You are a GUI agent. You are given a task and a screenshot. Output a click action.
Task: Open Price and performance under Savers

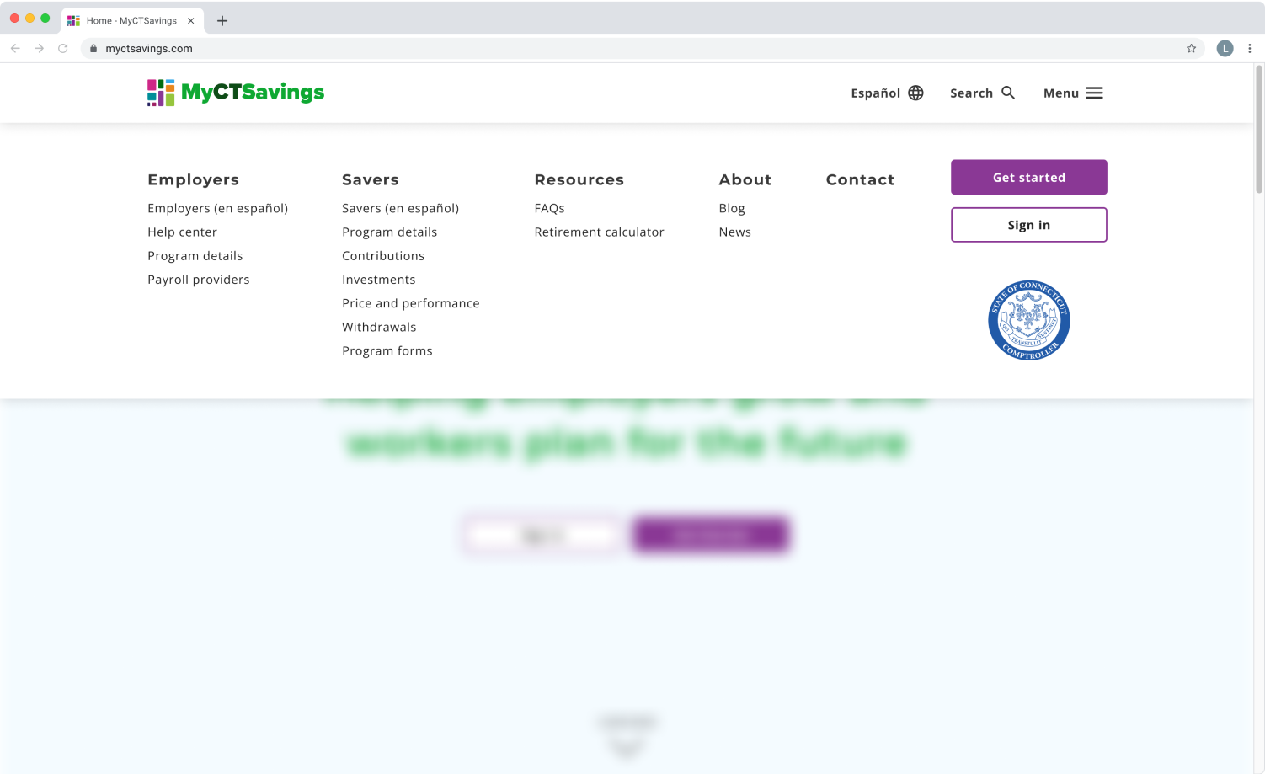pyautogui.click(x=410, y=303)
